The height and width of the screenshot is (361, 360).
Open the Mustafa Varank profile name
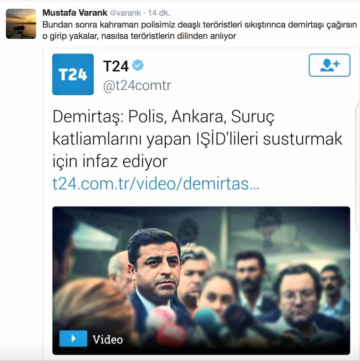tap(75, 13)
